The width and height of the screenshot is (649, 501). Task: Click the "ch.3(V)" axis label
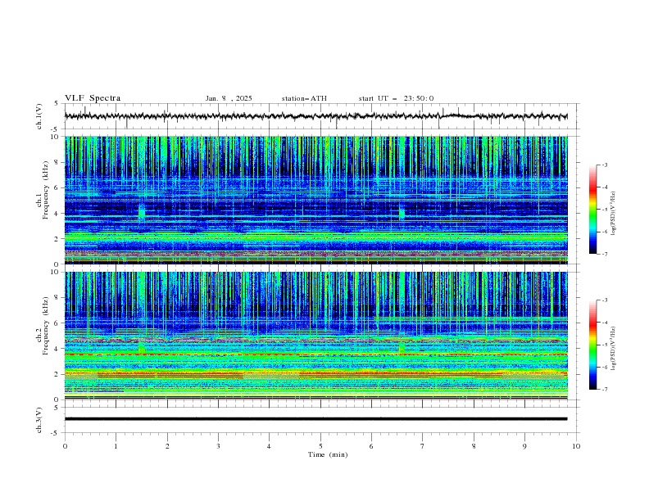pos(39,420)
